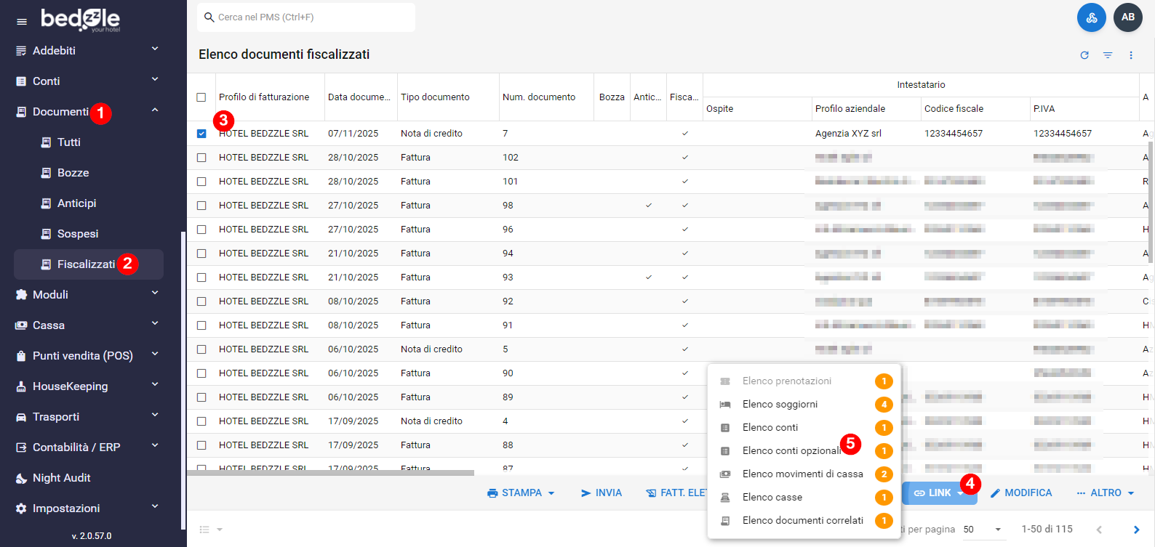Click the list view icon at bottom left

(205, 530)
